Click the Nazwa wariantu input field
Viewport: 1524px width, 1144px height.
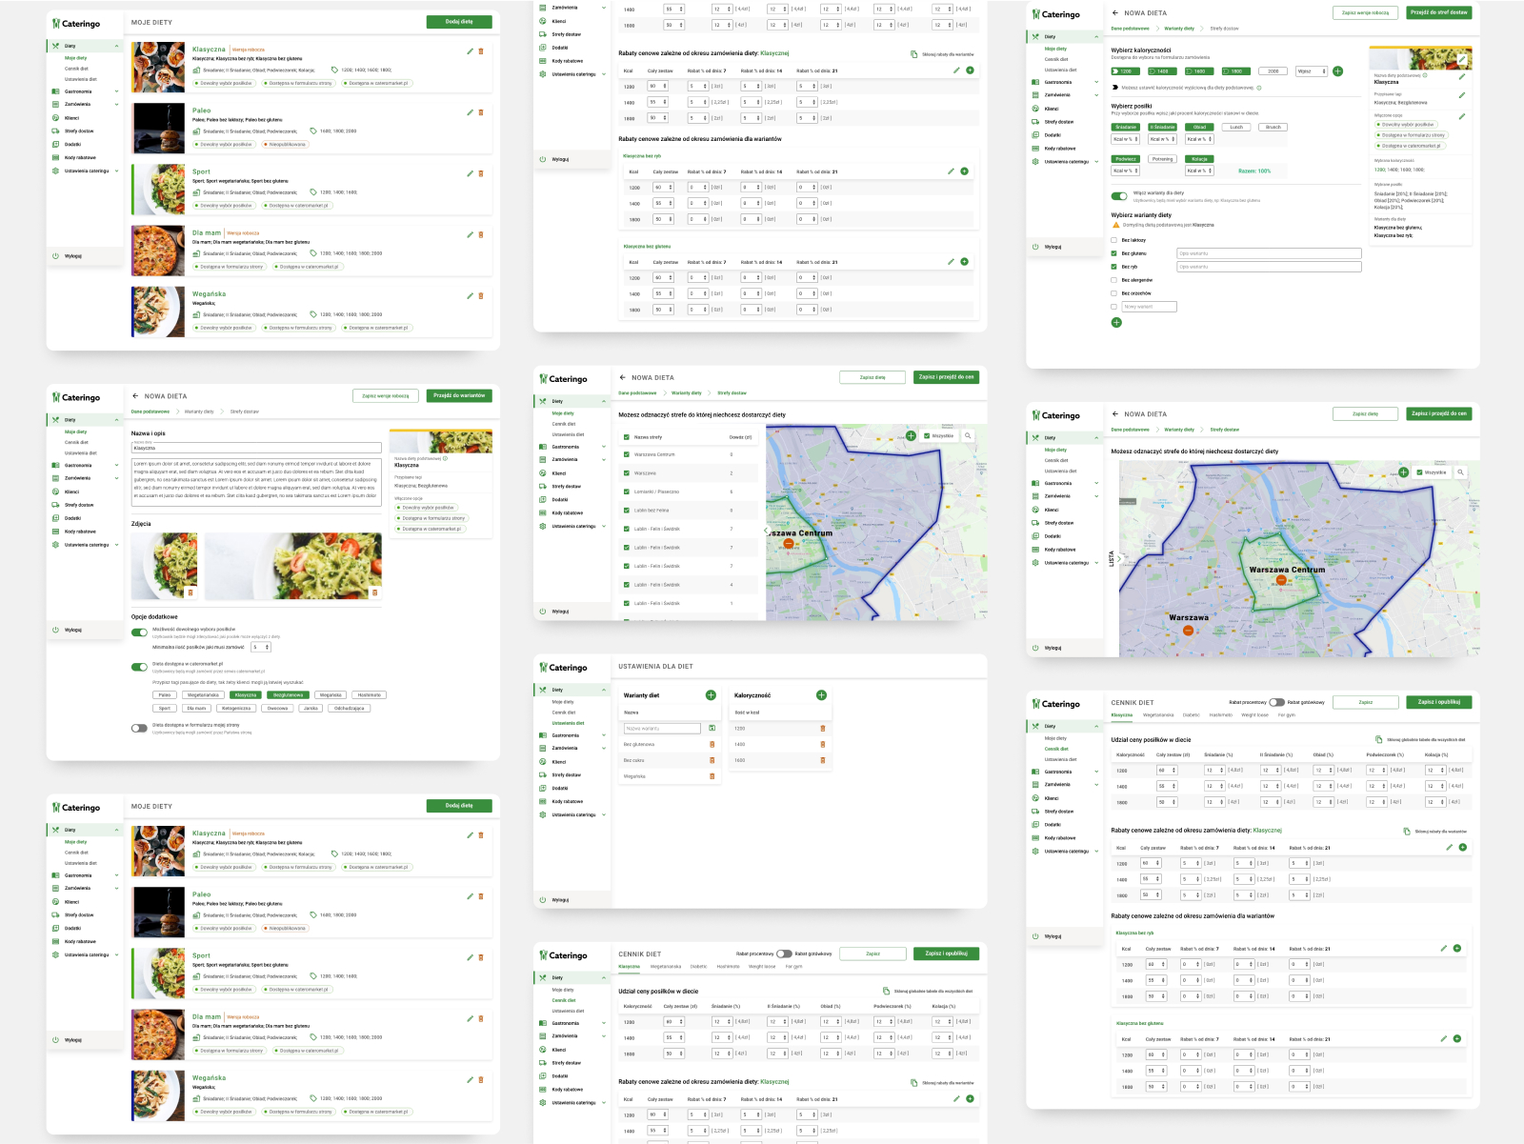pos(662,728)
